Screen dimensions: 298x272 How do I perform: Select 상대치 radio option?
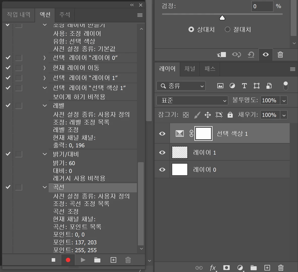pos(191,29)
